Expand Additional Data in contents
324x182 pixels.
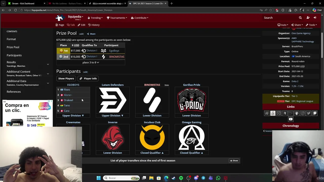(x=48, y=83)
